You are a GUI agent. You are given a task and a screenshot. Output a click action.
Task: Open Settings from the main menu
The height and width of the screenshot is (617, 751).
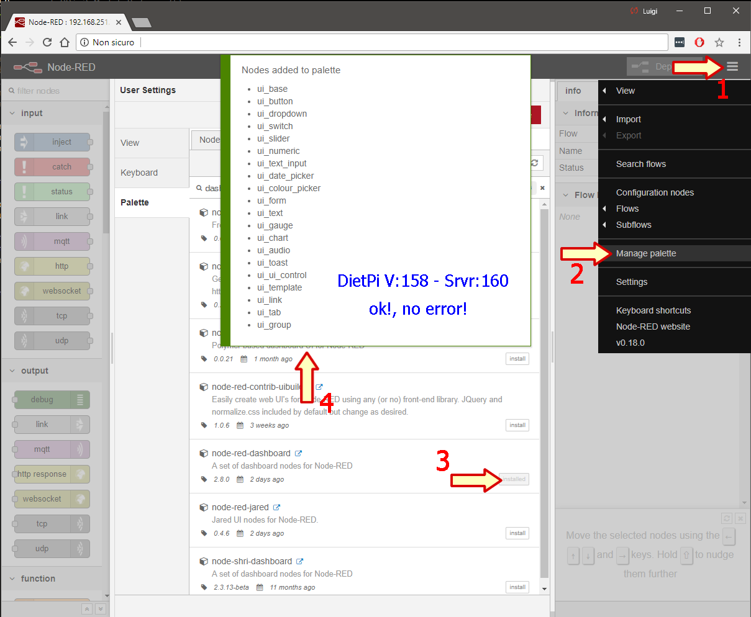pos(675,282)
